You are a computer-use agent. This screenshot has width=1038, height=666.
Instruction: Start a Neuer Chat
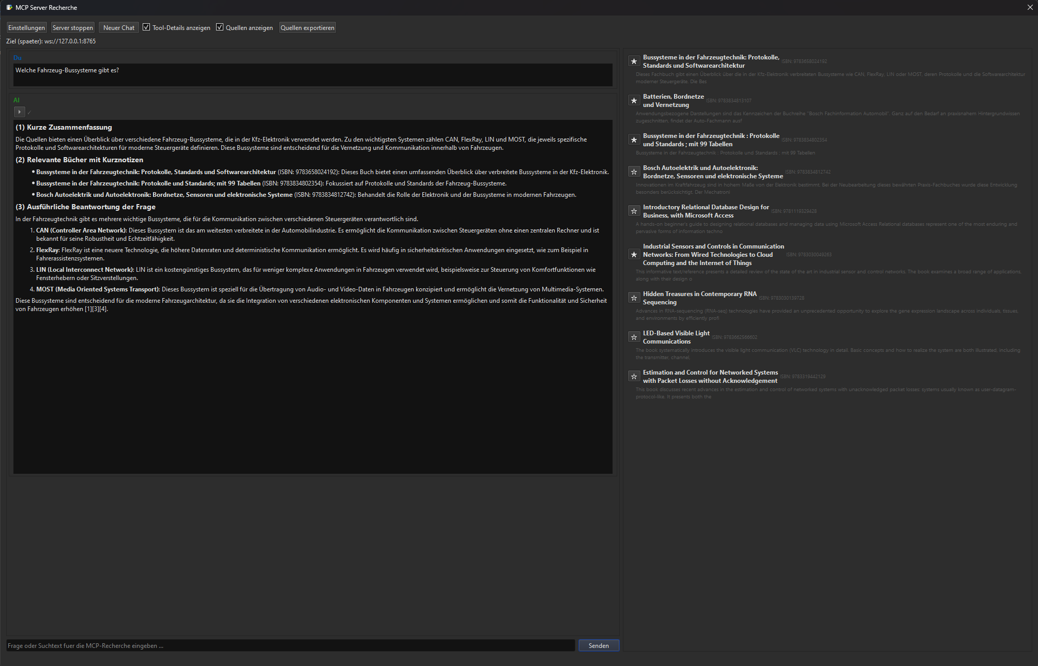click(x=118, y=28)
